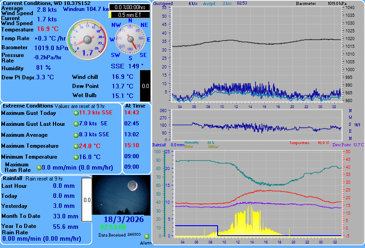
Task: Click green LED beside Maximum Average
Action: [x=76, y=135]
